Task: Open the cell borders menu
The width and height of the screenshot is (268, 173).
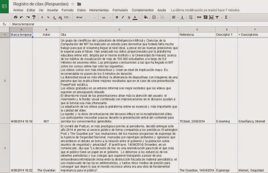Action: (x=155, y=17)
